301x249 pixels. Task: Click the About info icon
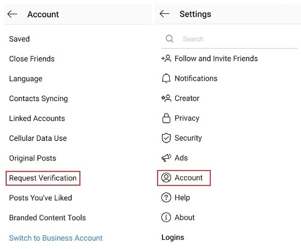coord(166,217)
